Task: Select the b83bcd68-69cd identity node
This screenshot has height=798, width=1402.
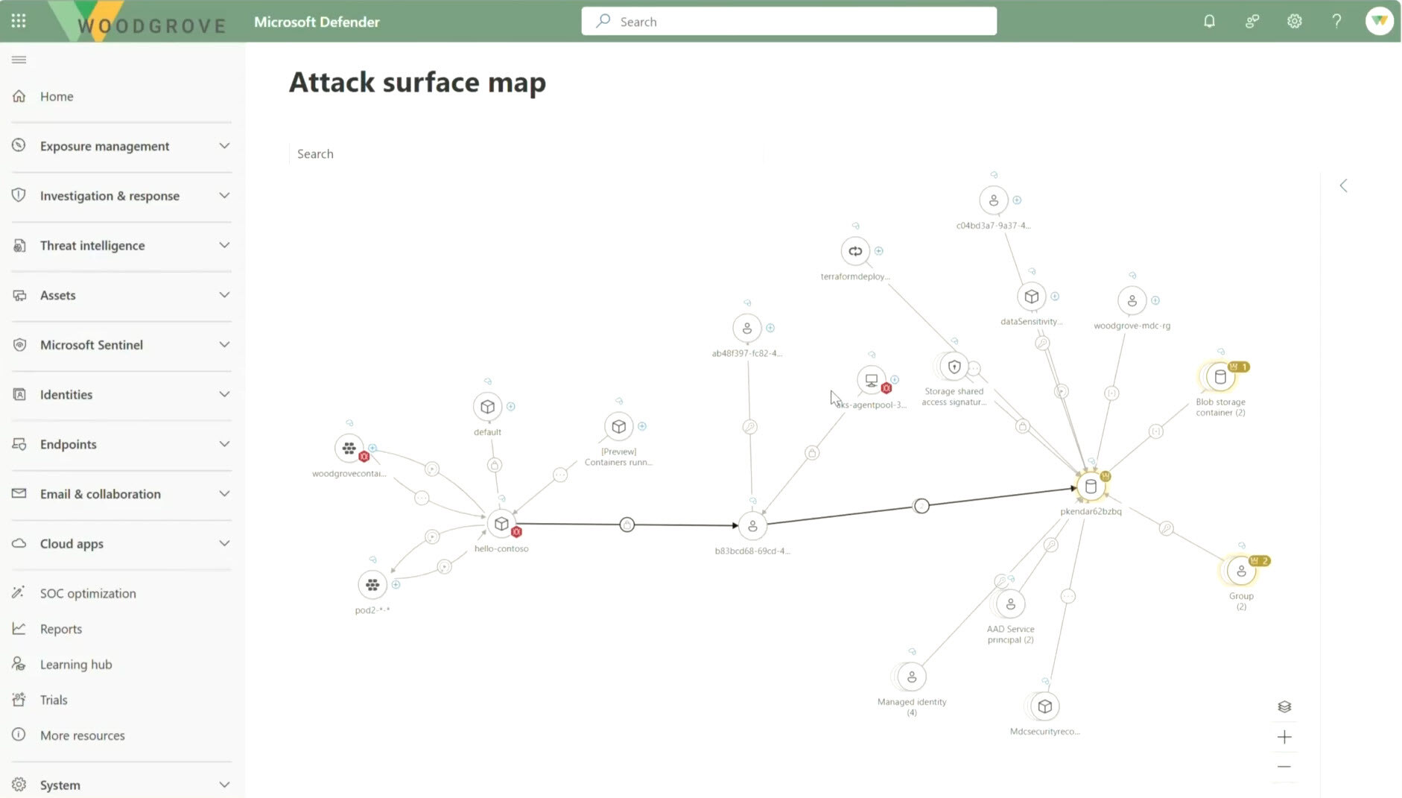Action: pos(752,526)
